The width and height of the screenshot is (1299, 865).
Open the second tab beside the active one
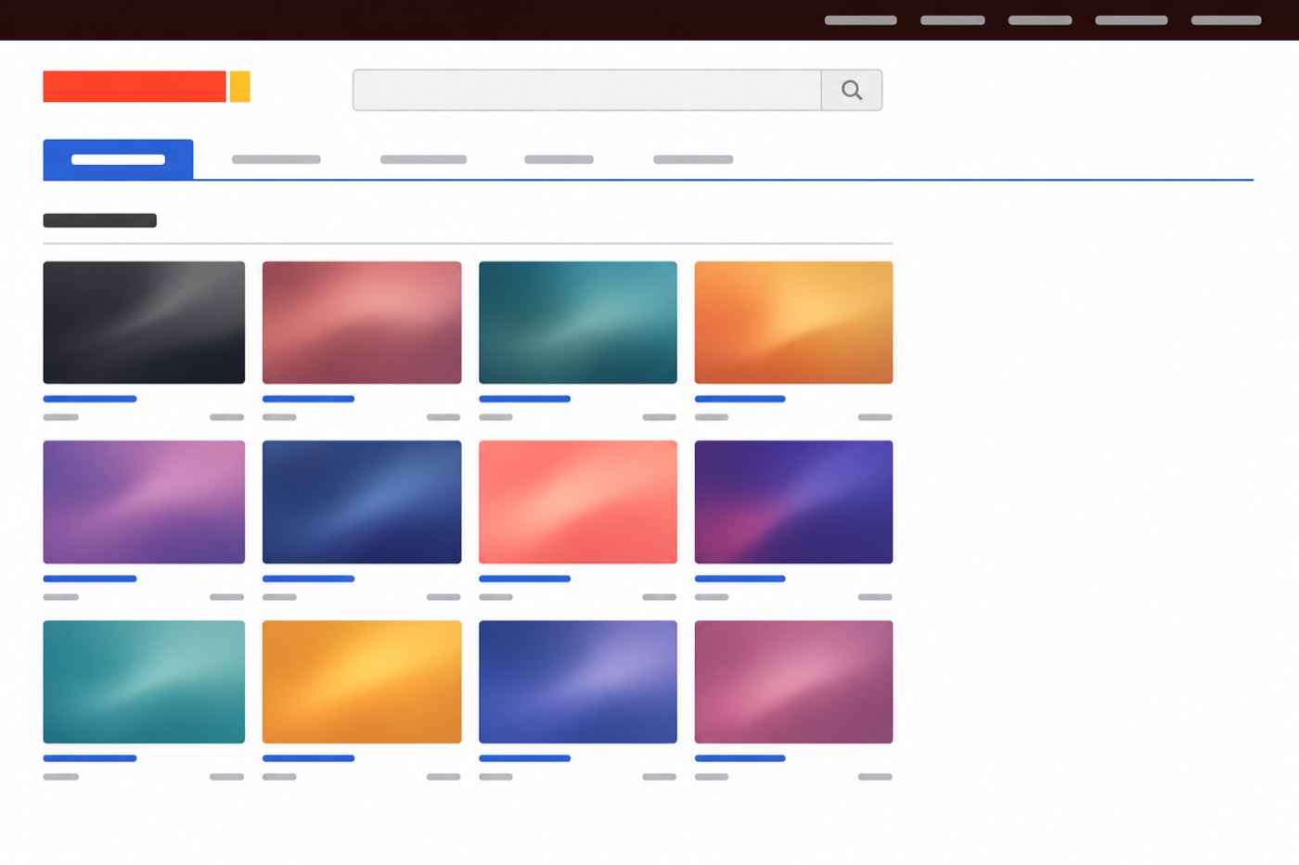pyautogui.click(x=276, y=159)
